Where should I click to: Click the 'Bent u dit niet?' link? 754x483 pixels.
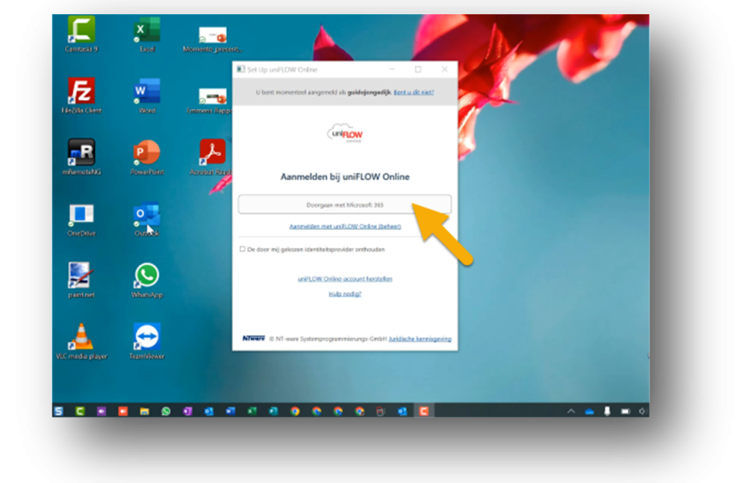click(414, 92)
